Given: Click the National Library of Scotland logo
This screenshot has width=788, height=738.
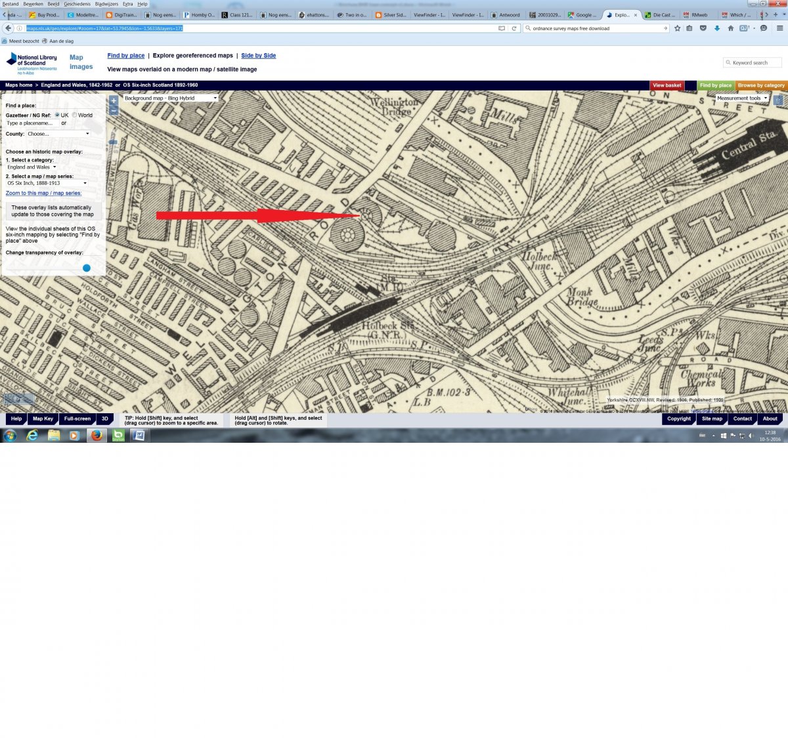Looking at the screenshot, I should click(x=32, y=63).
